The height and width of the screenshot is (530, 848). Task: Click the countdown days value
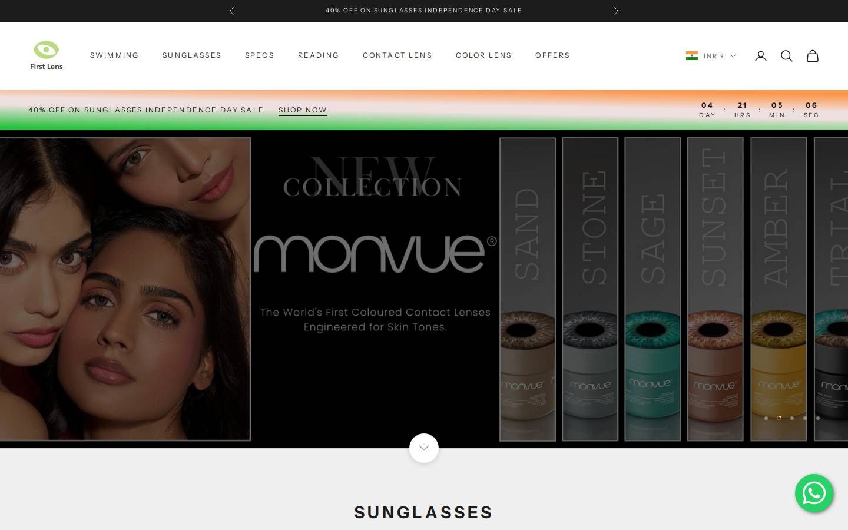tap(707, 105)
